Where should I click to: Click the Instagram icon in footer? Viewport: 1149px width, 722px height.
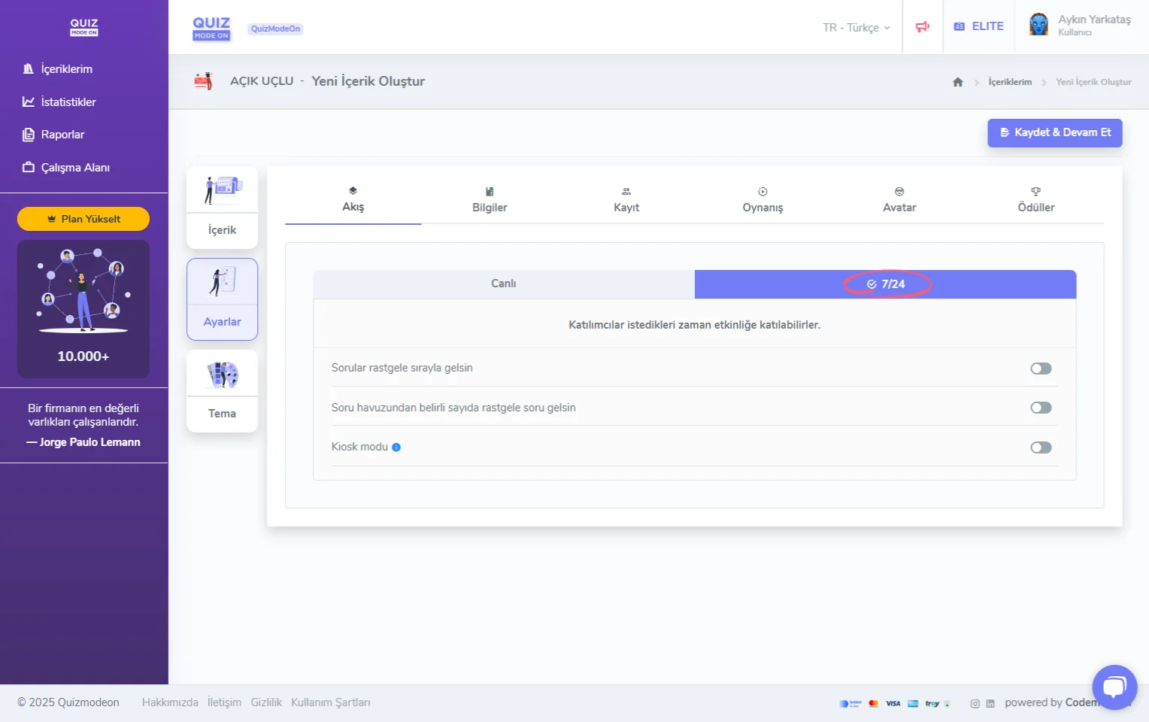975,704
